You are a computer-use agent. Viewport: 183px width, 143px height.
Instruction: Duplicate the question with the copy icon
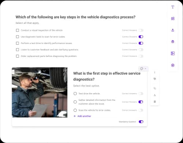[x=155, y=88]
